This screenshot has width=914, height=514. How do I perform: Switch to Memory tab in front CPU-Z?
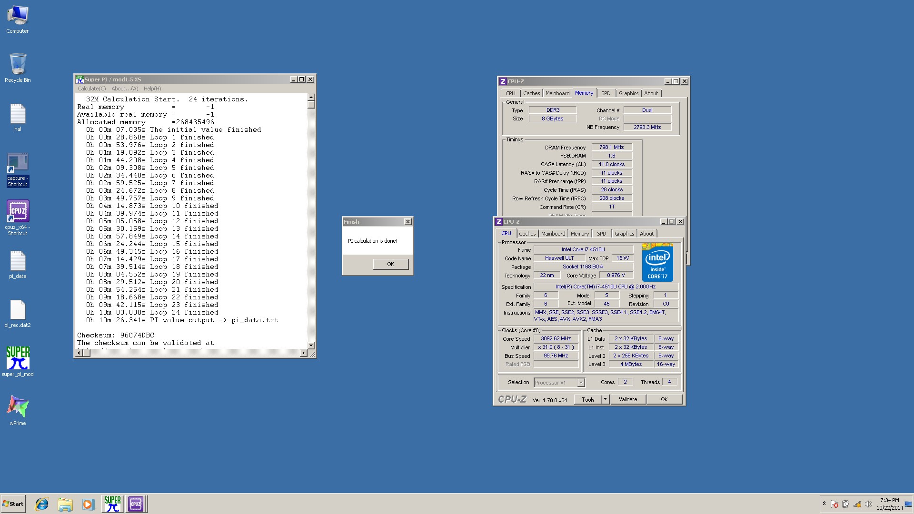pos(580,234)
